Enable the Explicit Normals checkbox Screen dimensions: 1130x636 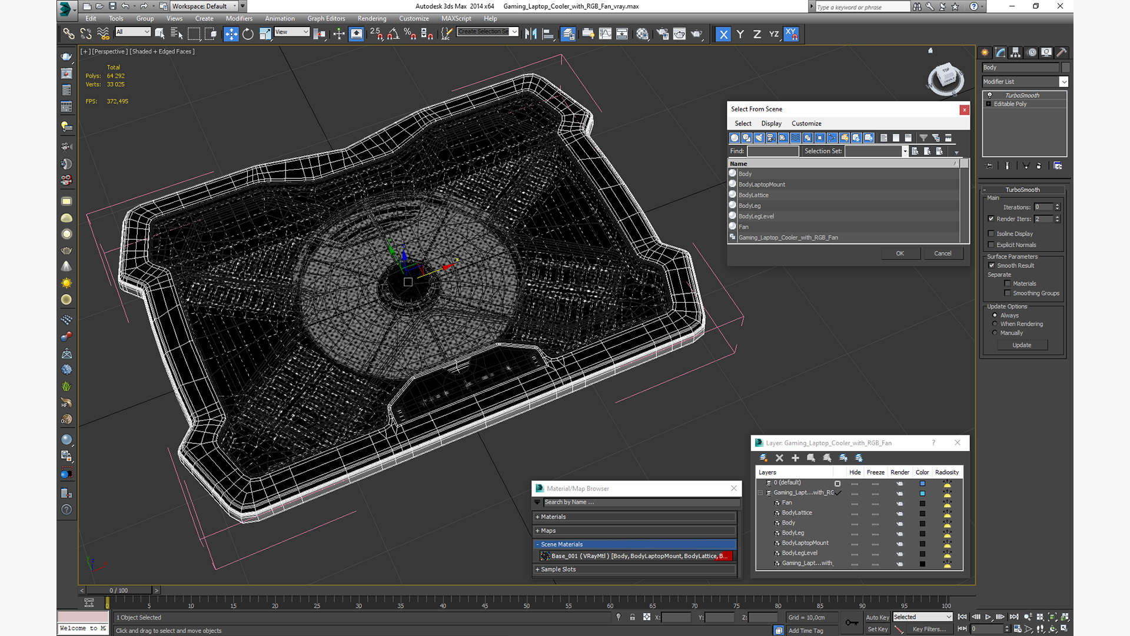point(992,245)
